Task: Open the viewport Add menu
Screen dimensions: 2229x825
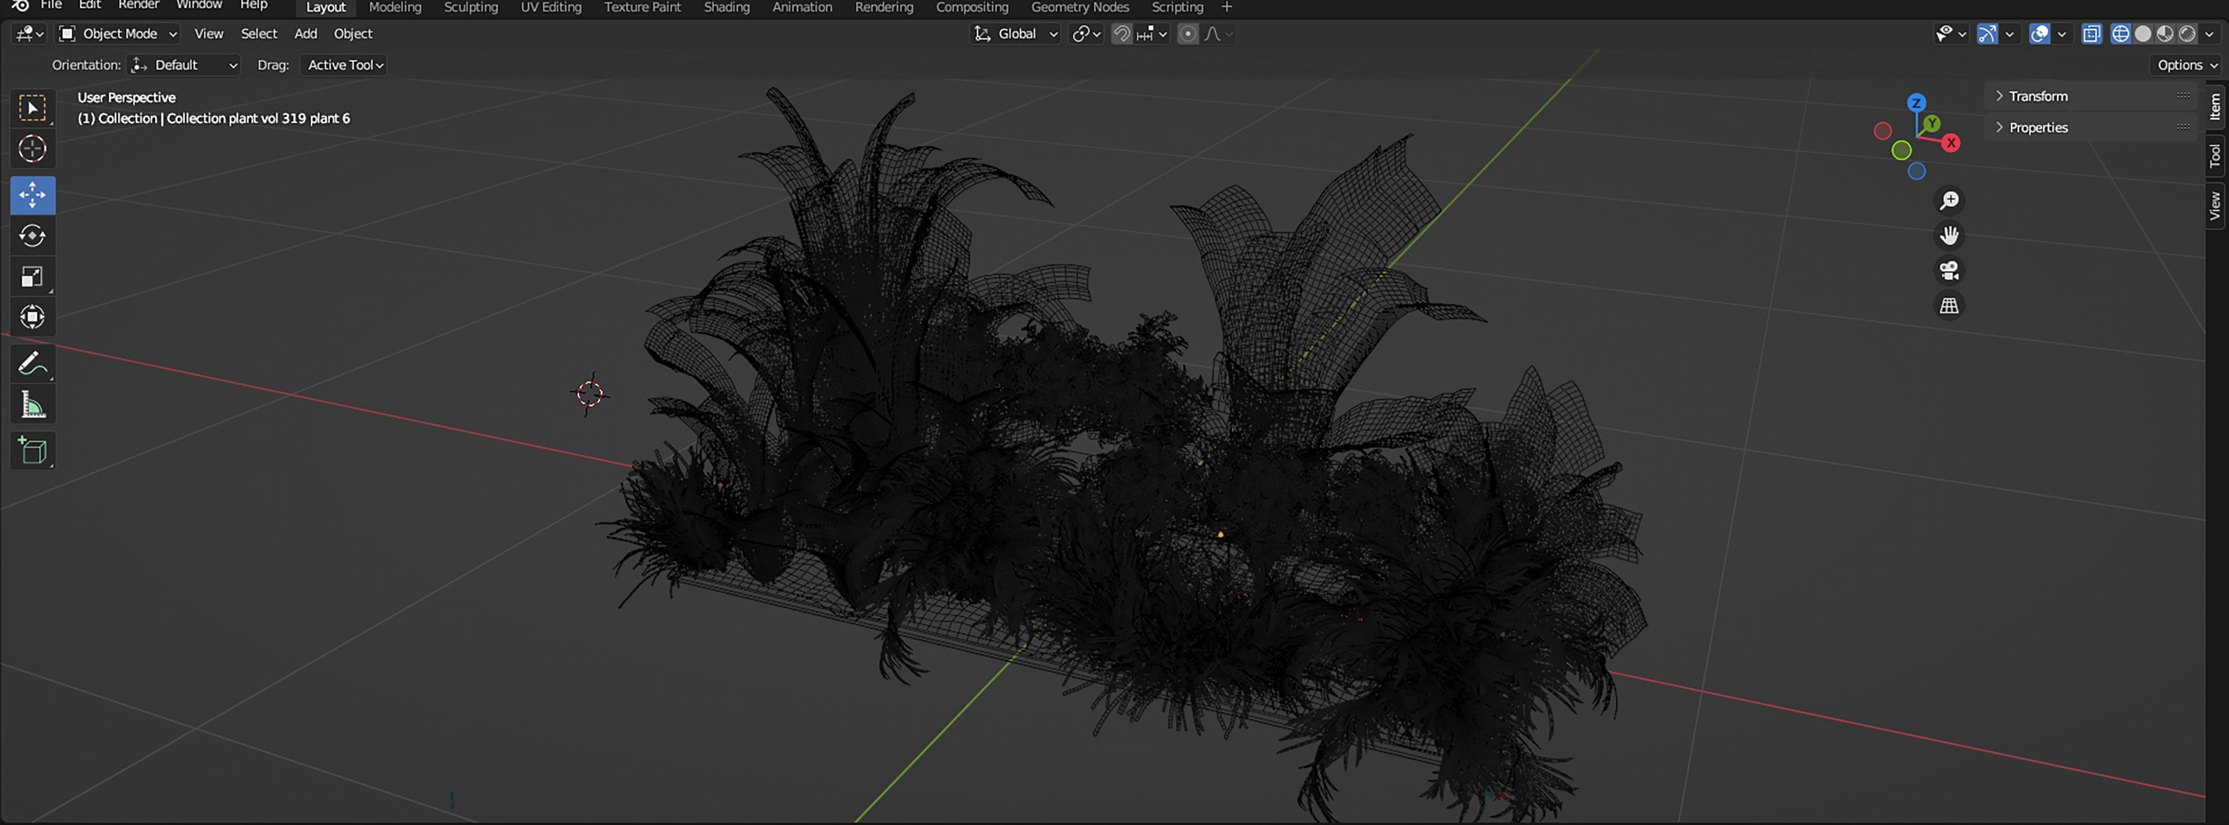Action: pyautogui.click(x=305, y=34)
